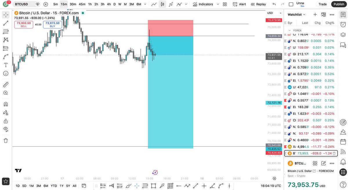
Task: Add a symbol to the watchlist
Action: click(315, 14)
